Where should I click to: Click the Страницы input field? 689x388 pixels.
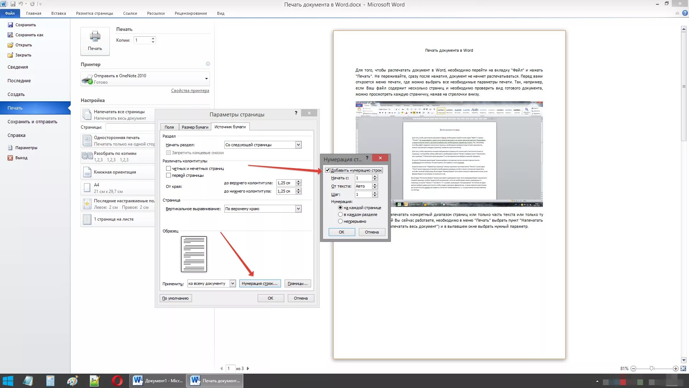click(130, 127)
